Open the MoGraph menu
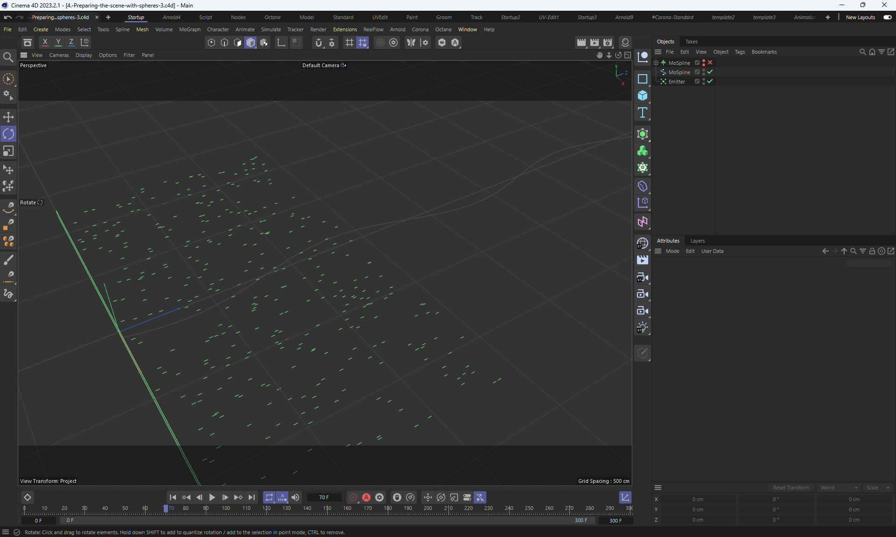This screenshot has height=537, width=896. (x=189, y=29)
